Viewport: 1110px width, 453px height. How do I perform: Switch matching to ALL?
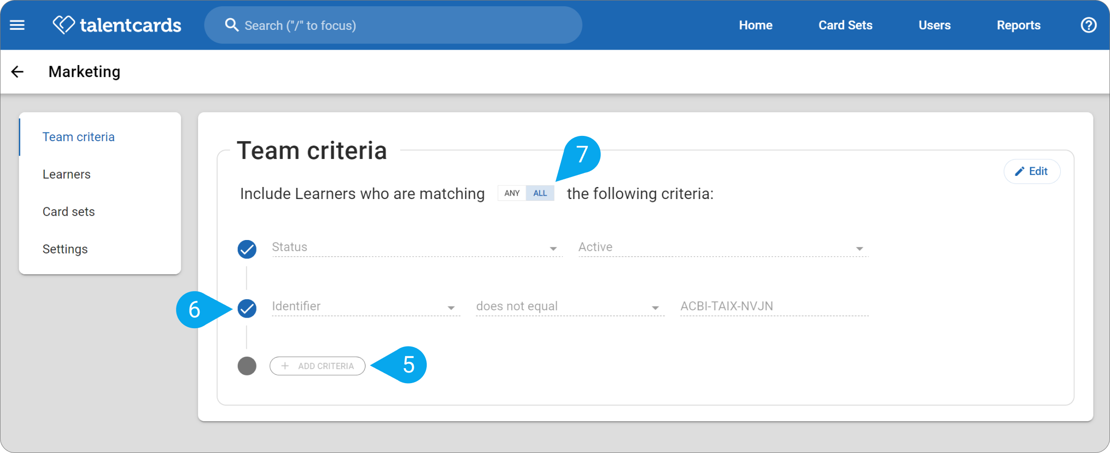point(540,193)
